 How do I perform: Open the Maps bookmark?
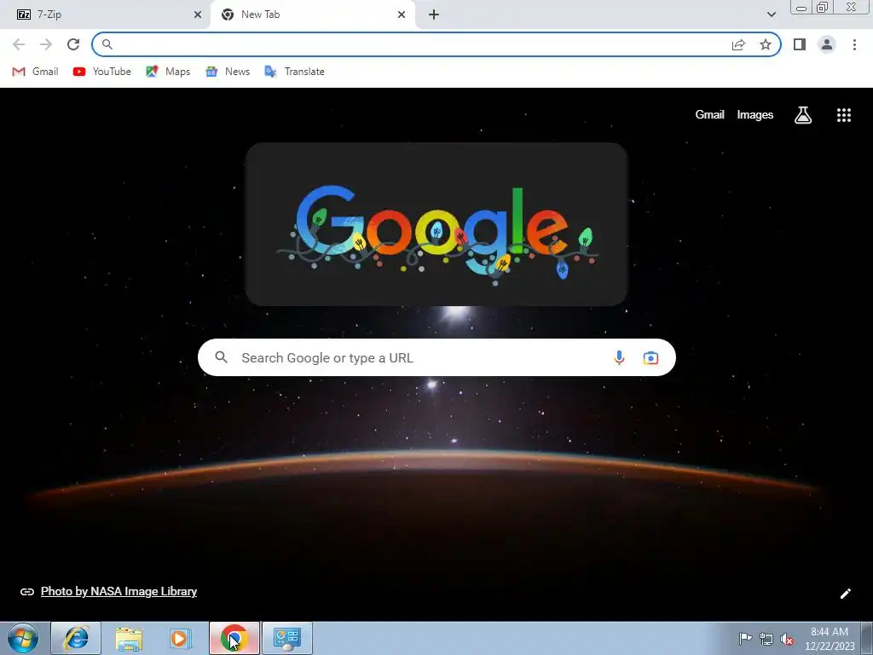[x=168, y=72]
